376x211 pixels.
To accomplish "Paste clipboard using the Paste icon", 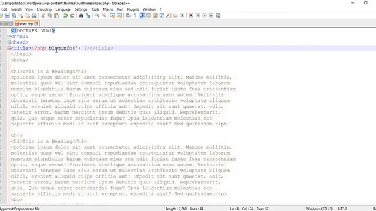I will point(56,16).
